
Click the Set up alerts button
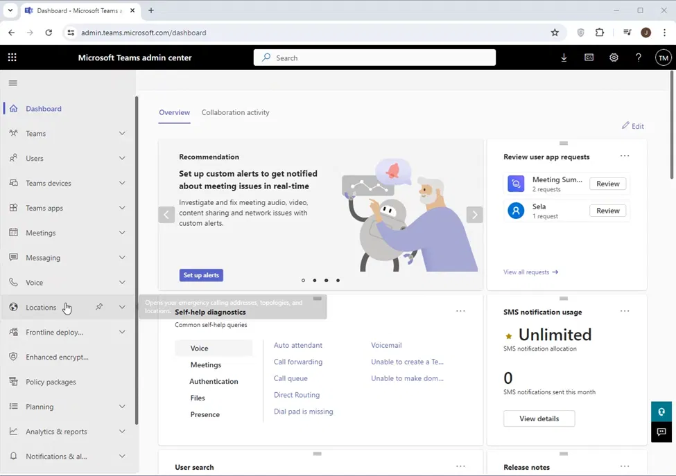coord(201,275)
